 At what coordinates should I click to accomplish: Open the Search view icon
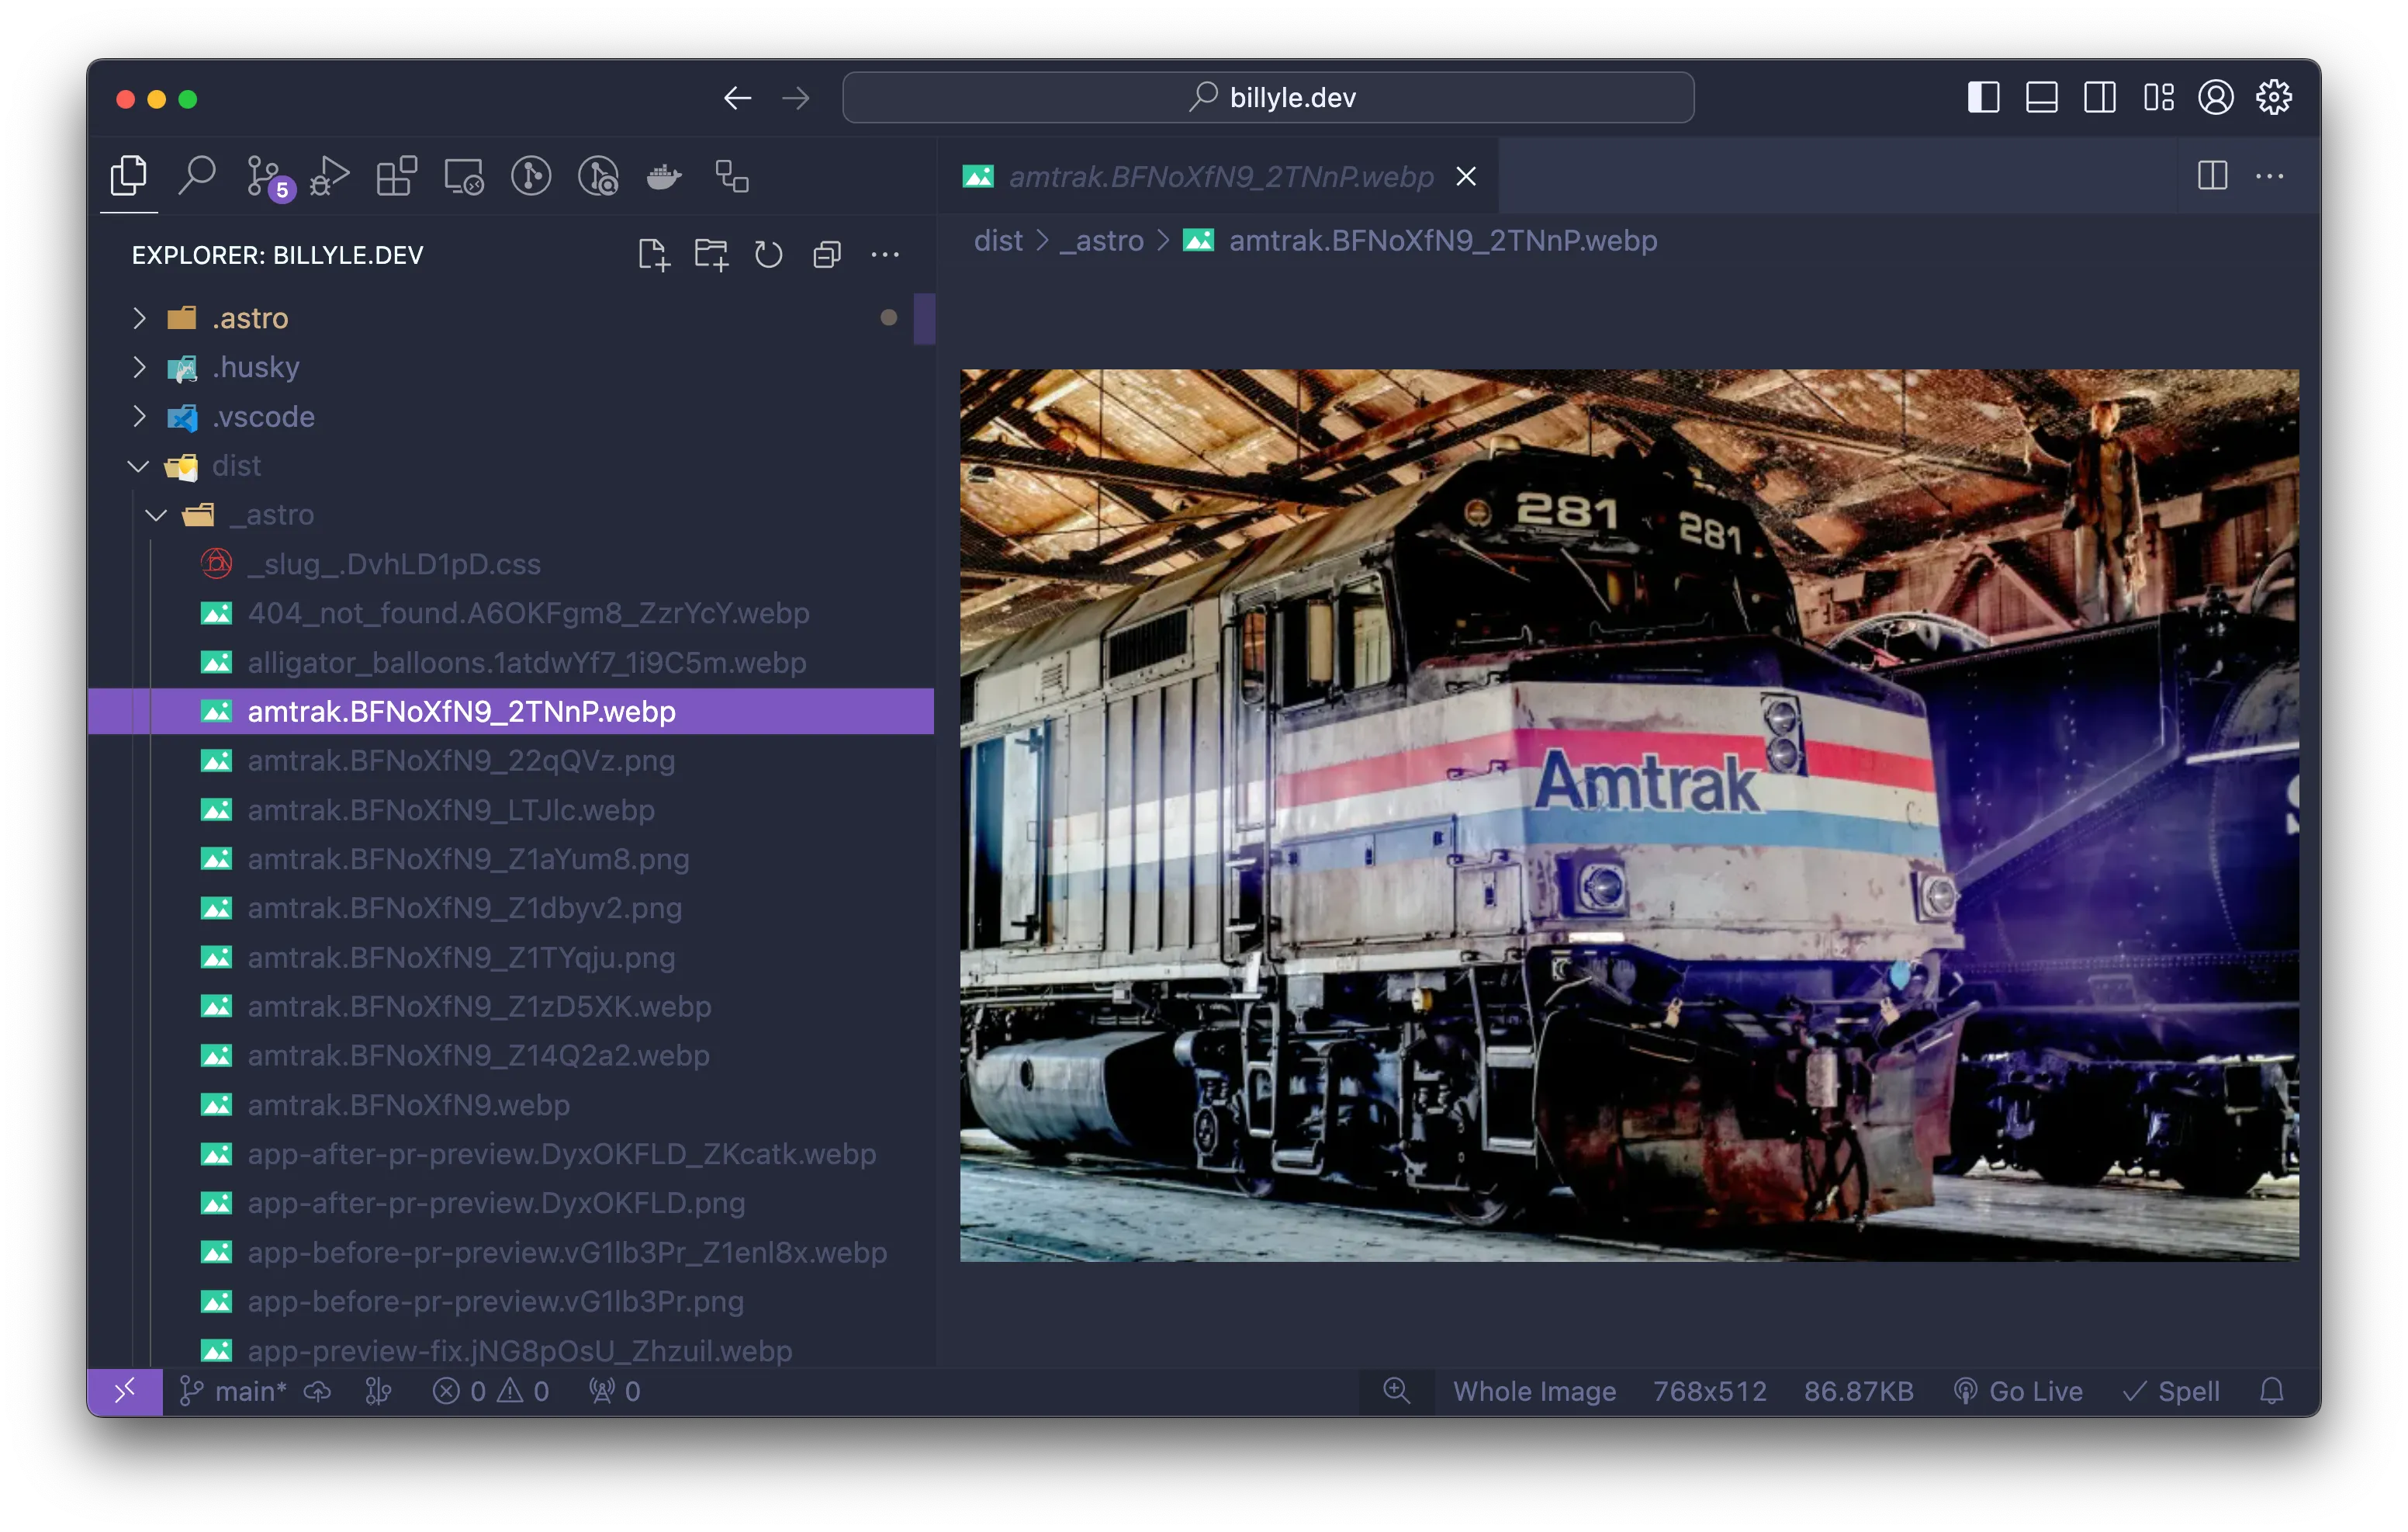pyautogui.click(x=197, y=176)
